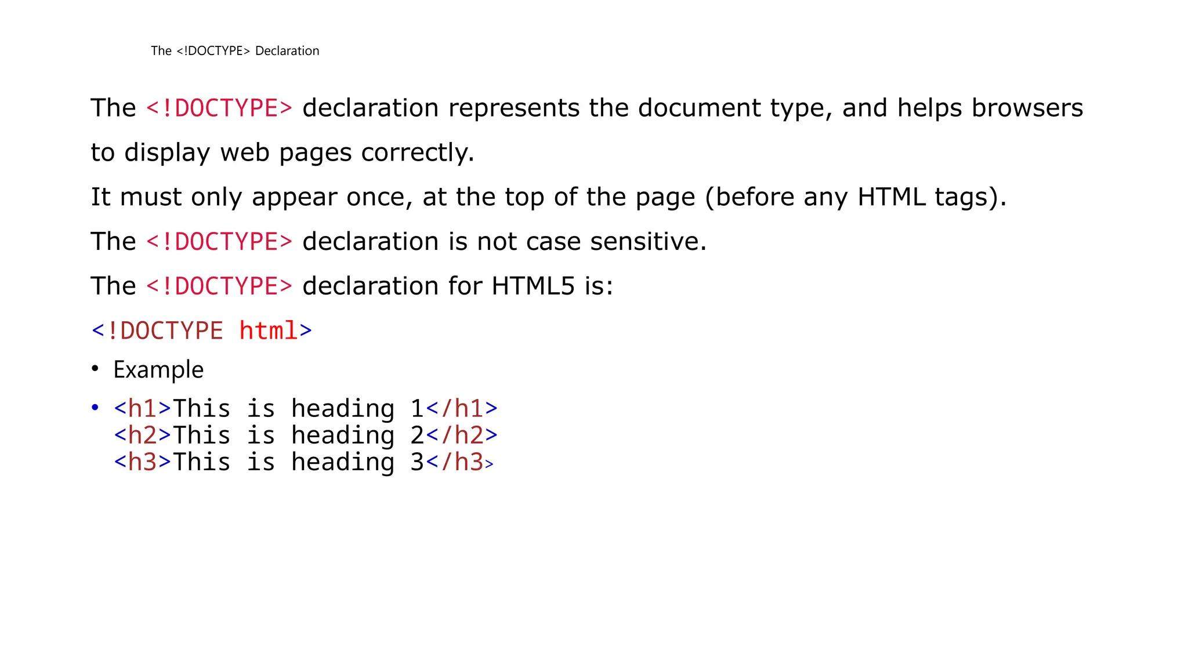This screenshot has height=668, width=1188.
Task: Click the code line 'This is heading 1'
Action: coord(306,409)
